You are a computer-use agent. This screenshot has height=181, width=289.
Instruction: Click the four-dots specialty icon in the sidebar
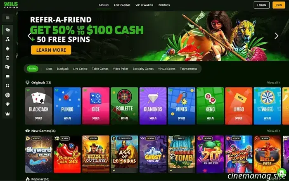pyautogui.click(x=7, y=86)
